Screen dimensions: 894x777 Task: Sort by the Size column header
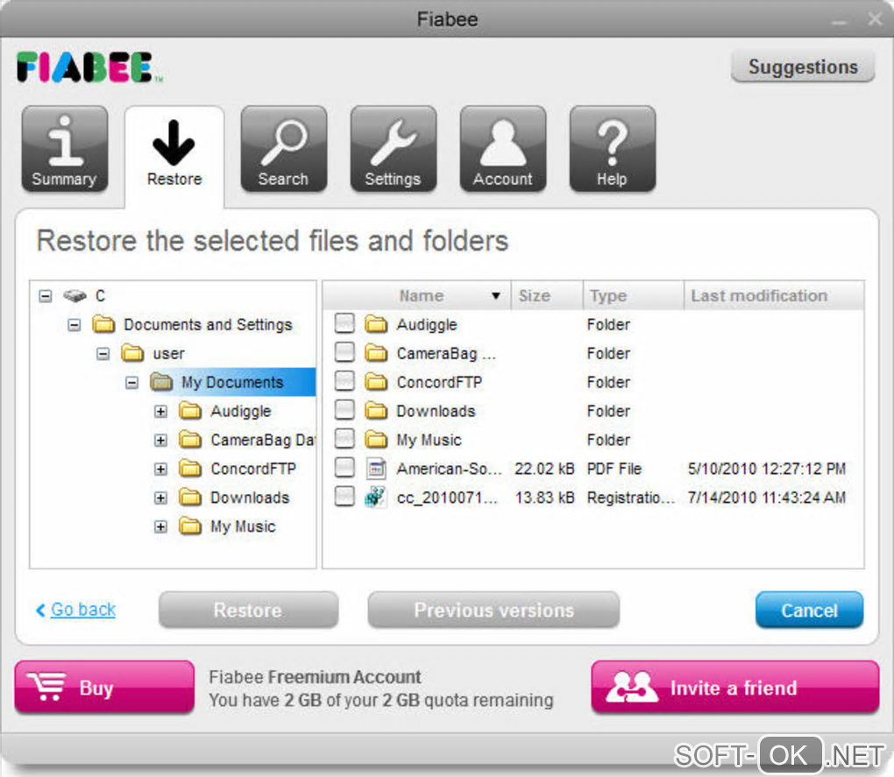click(547, 296)
